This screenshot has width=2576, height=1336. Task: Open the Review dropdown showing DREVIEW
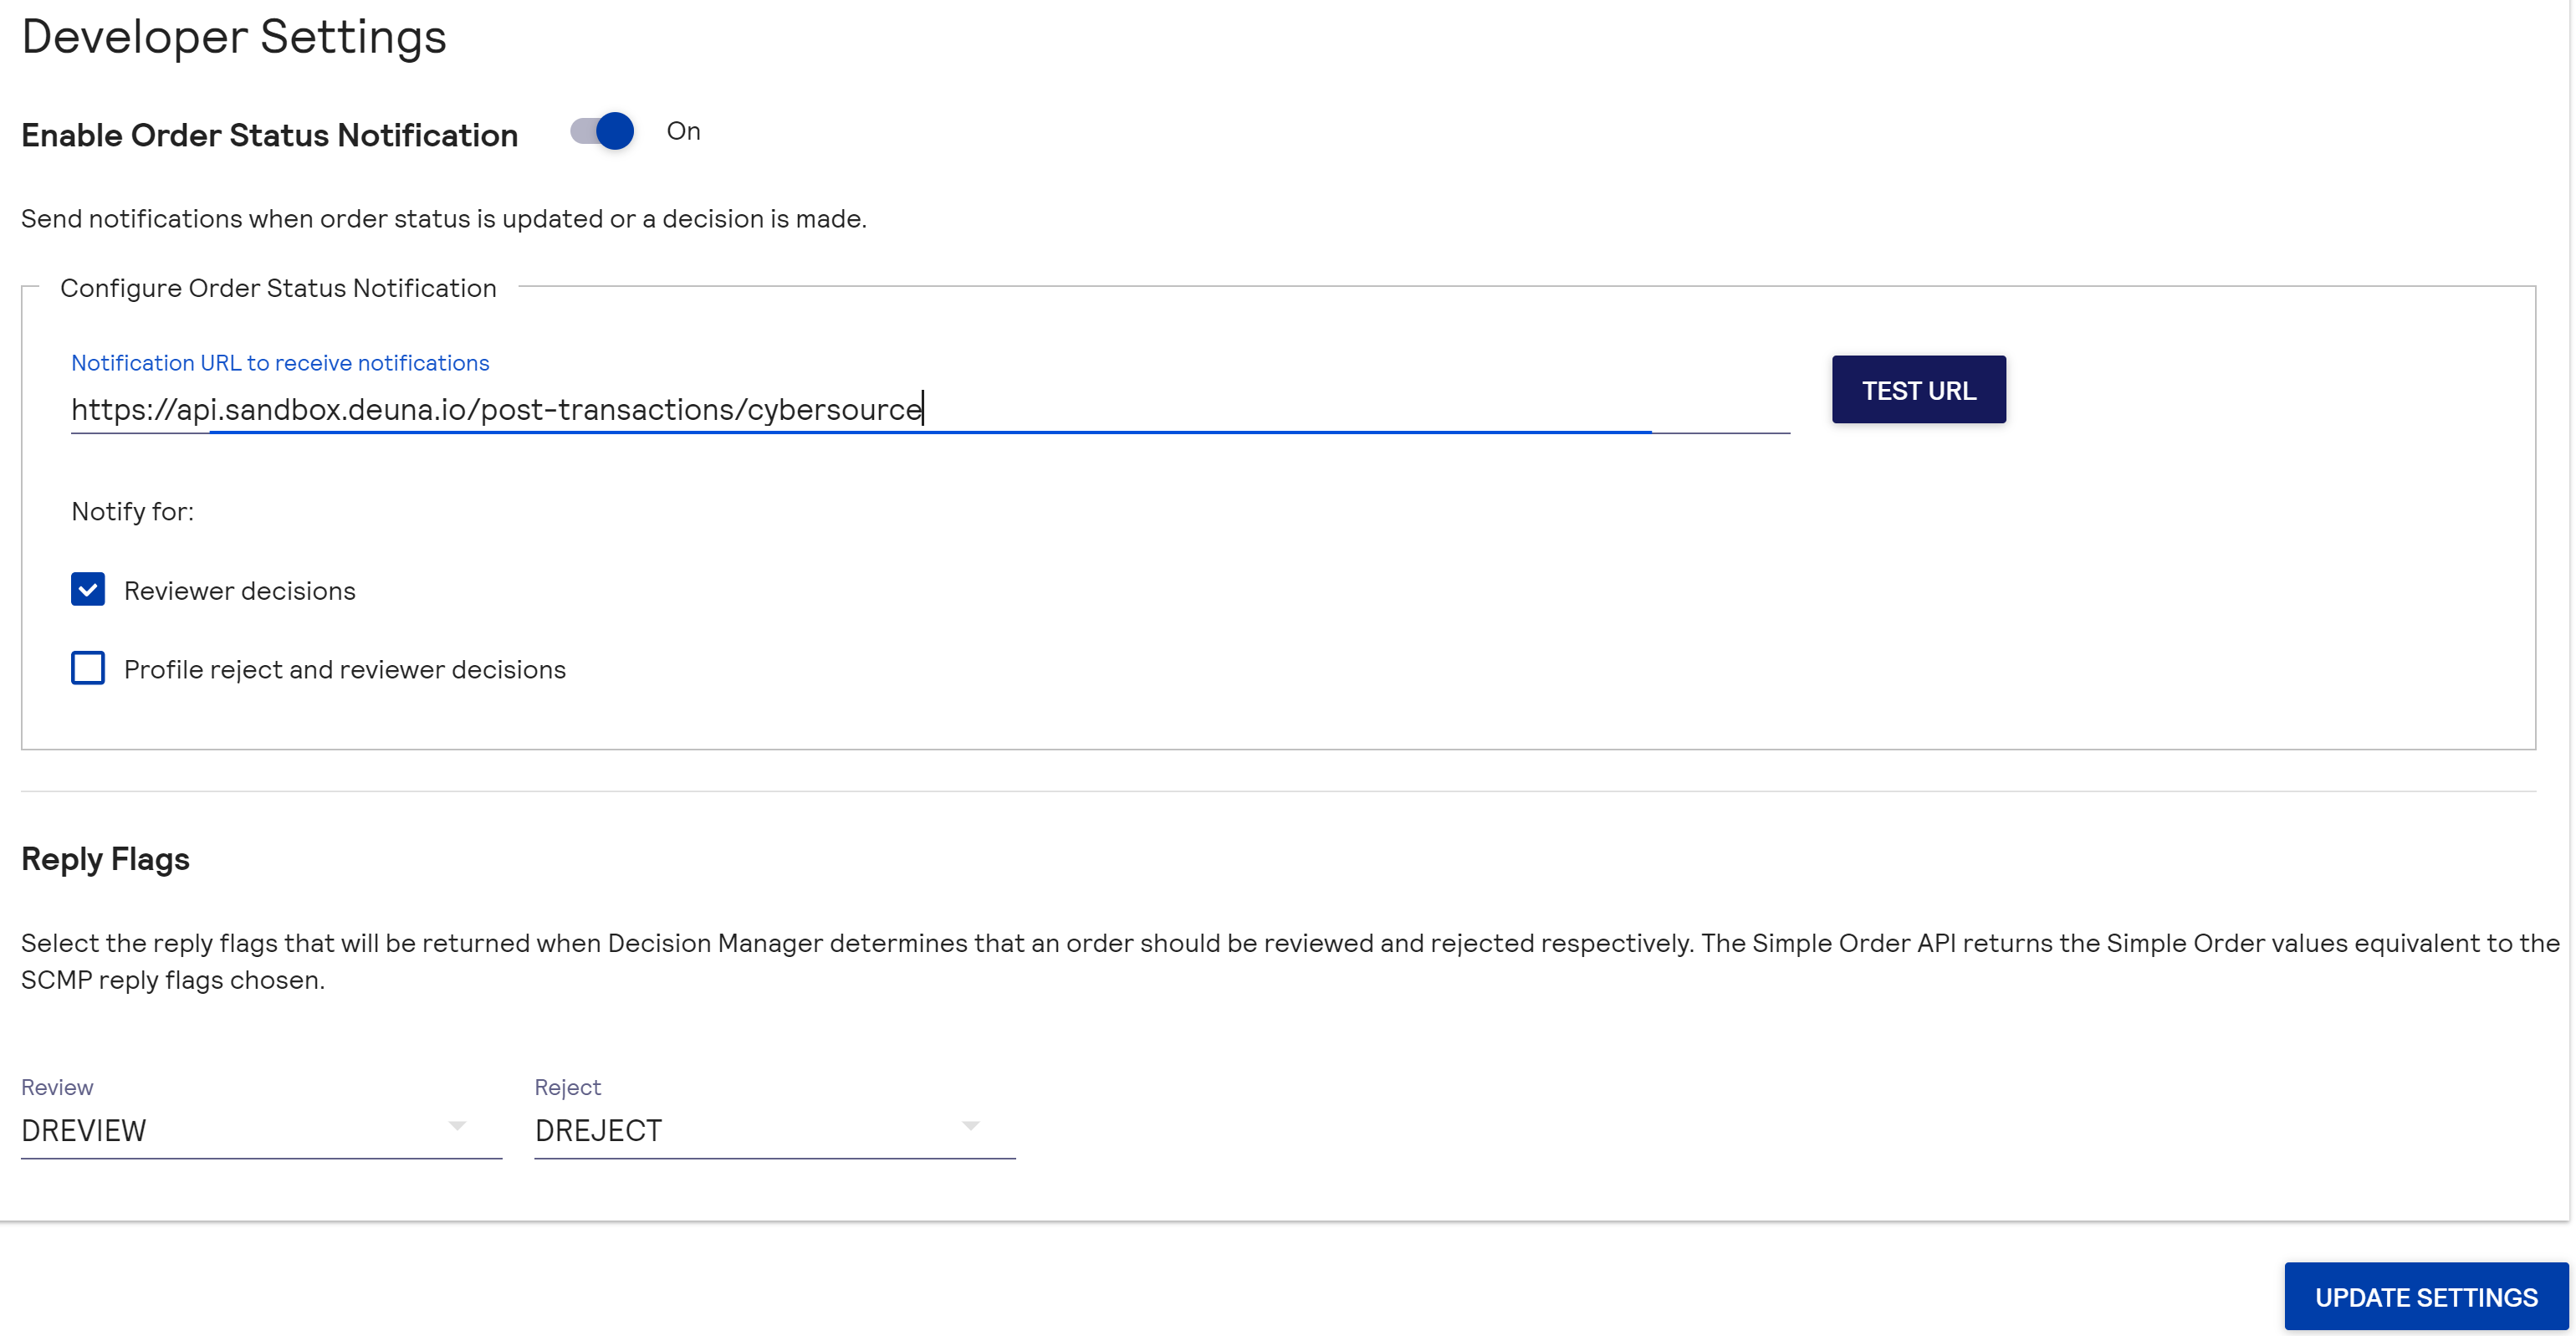(240, 1130)
